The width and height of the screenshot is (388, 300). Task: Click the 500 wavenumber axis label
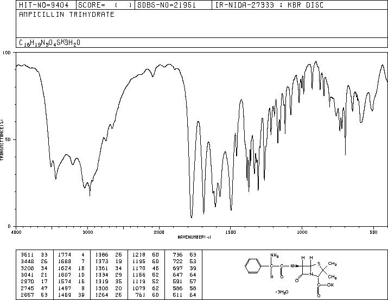click(374, 232)
